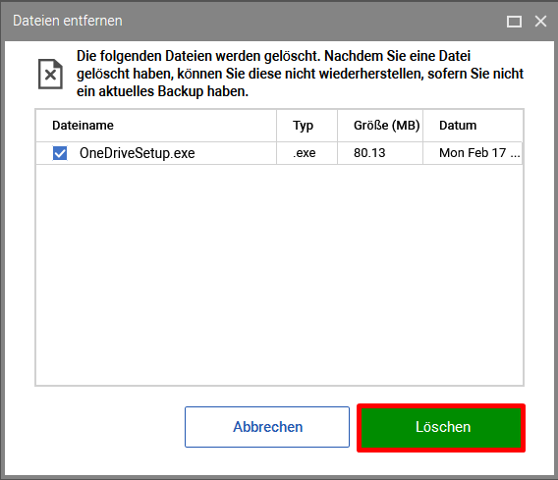Click divider between Typ and Größe headers
The width and height of the screenshot is (558, 480).
pyautogui.click(x=337, y=126)
